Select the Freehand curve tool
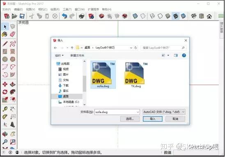 coord(13,44)
